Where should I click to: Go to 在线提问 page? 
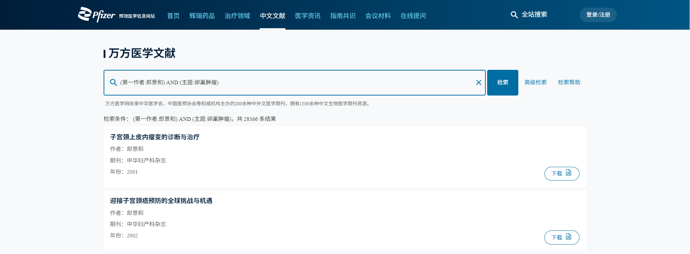[413, 16]
